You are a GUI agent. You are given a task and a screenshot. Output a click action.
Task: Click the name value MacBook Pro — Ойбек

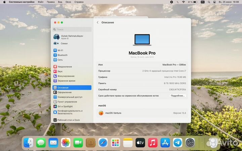[174, 65]
